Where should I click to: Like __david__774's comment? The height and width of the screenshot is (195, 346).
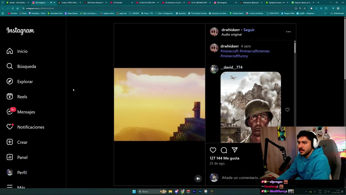(x=287, y=110)
